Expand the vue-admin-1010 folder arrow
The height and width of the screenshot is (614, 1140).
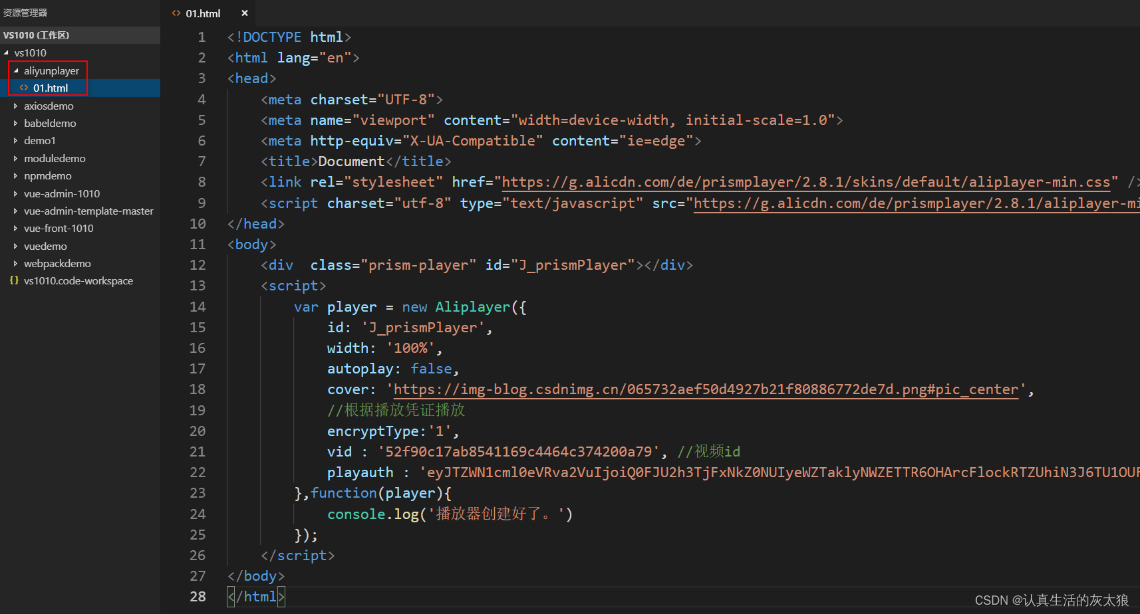click(16, 193)
